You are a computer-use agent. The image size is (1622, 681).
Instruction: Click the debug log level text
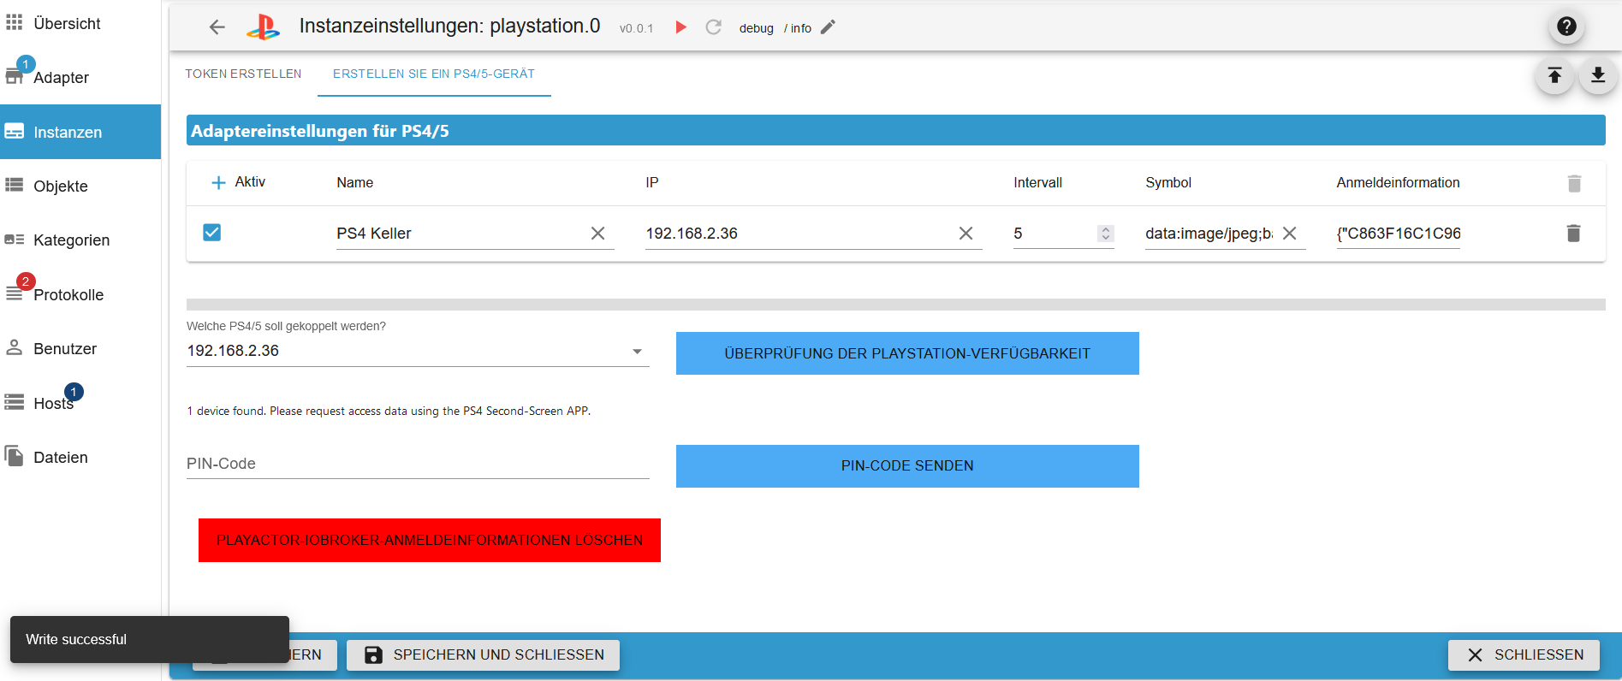pos(756,28)
